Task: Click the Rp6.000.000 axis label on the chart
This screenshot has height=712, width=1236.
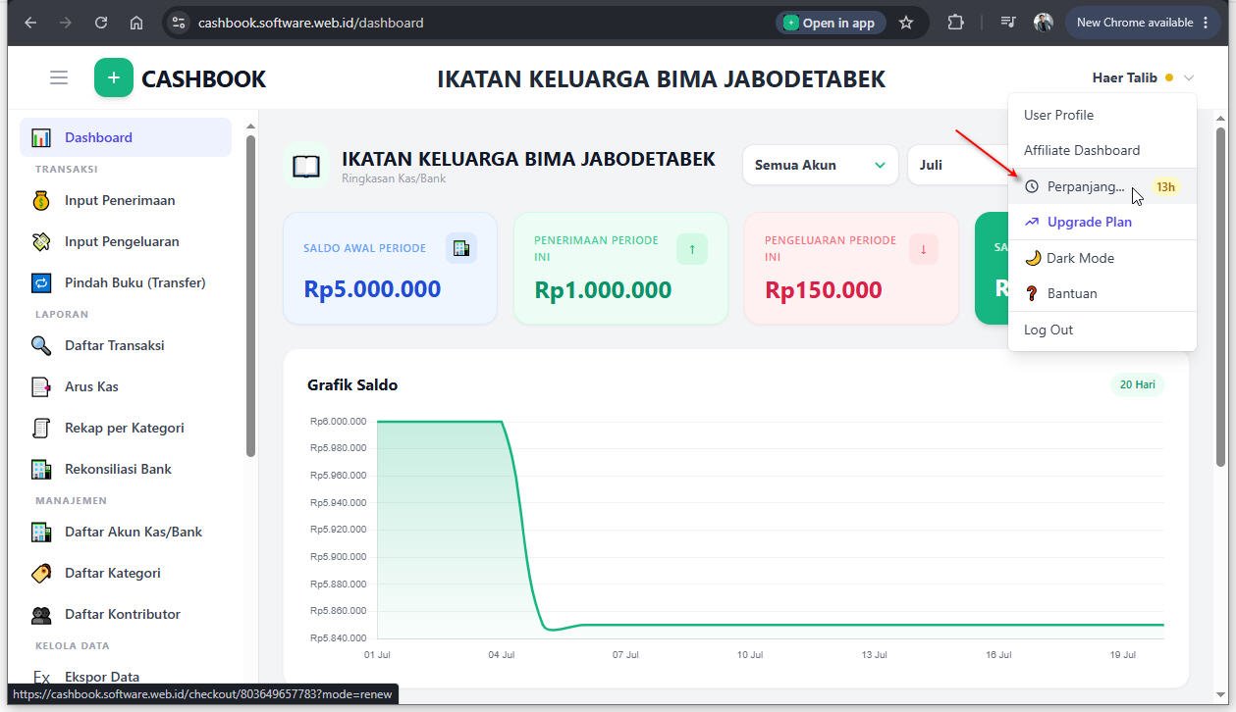Action: click(338, 422)
